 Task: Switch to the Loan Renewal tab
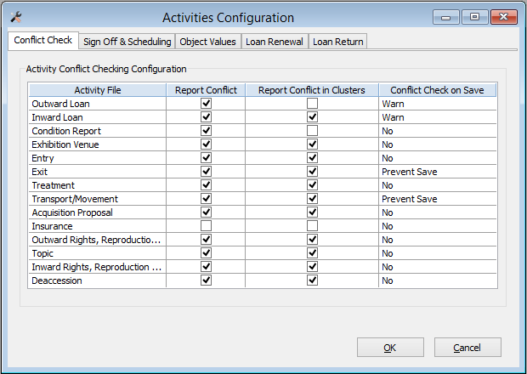coord(275,42)
